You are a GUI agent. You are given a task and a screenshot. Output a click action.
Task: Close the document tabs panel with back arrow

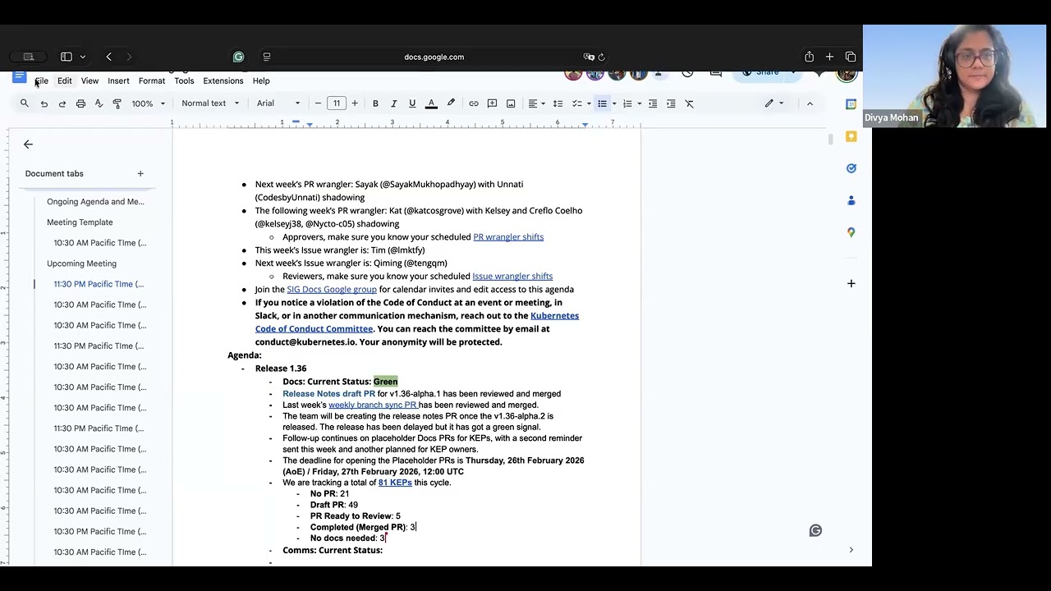pos(28,144)
